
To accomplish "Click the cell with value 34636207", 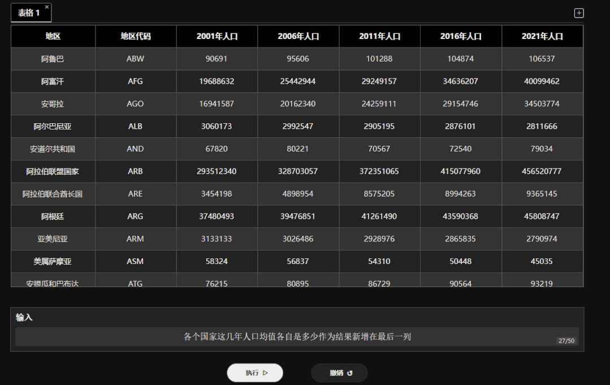I will click(x=461, y=81).
